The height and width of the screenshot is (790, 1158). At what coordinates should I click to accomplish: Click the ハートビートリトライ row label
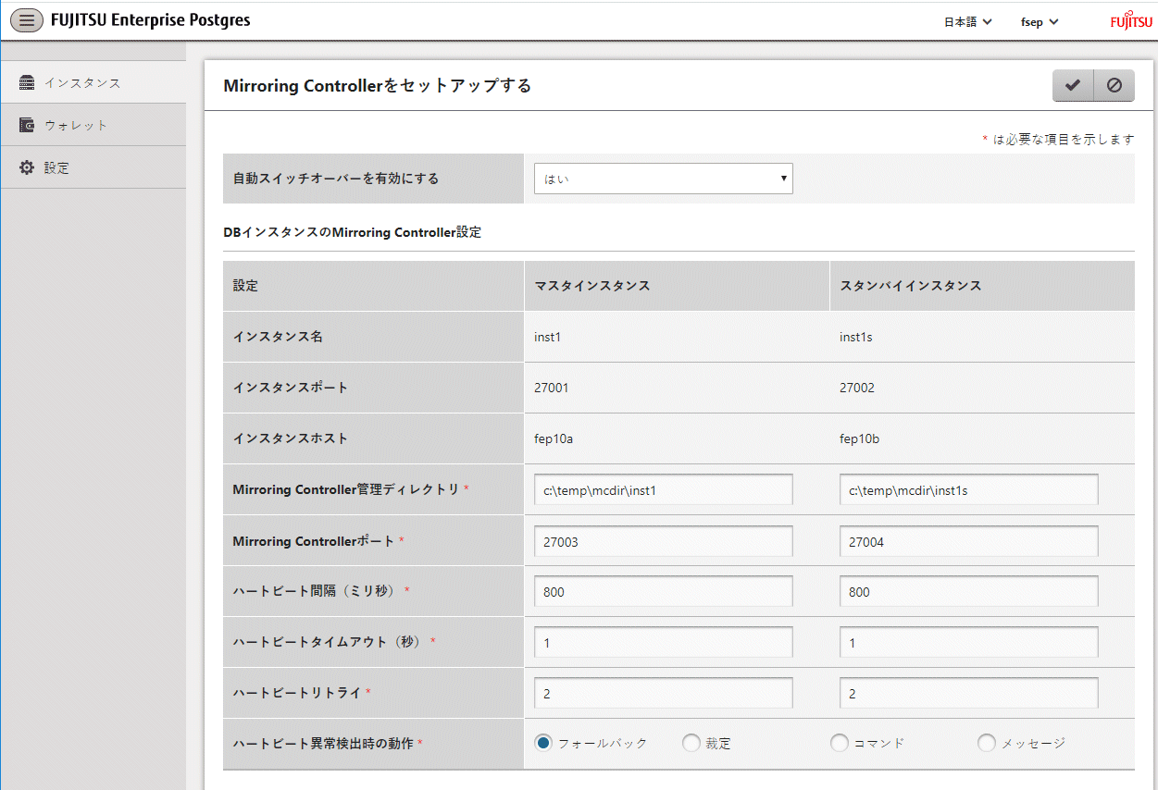click(x=297, y=693)
